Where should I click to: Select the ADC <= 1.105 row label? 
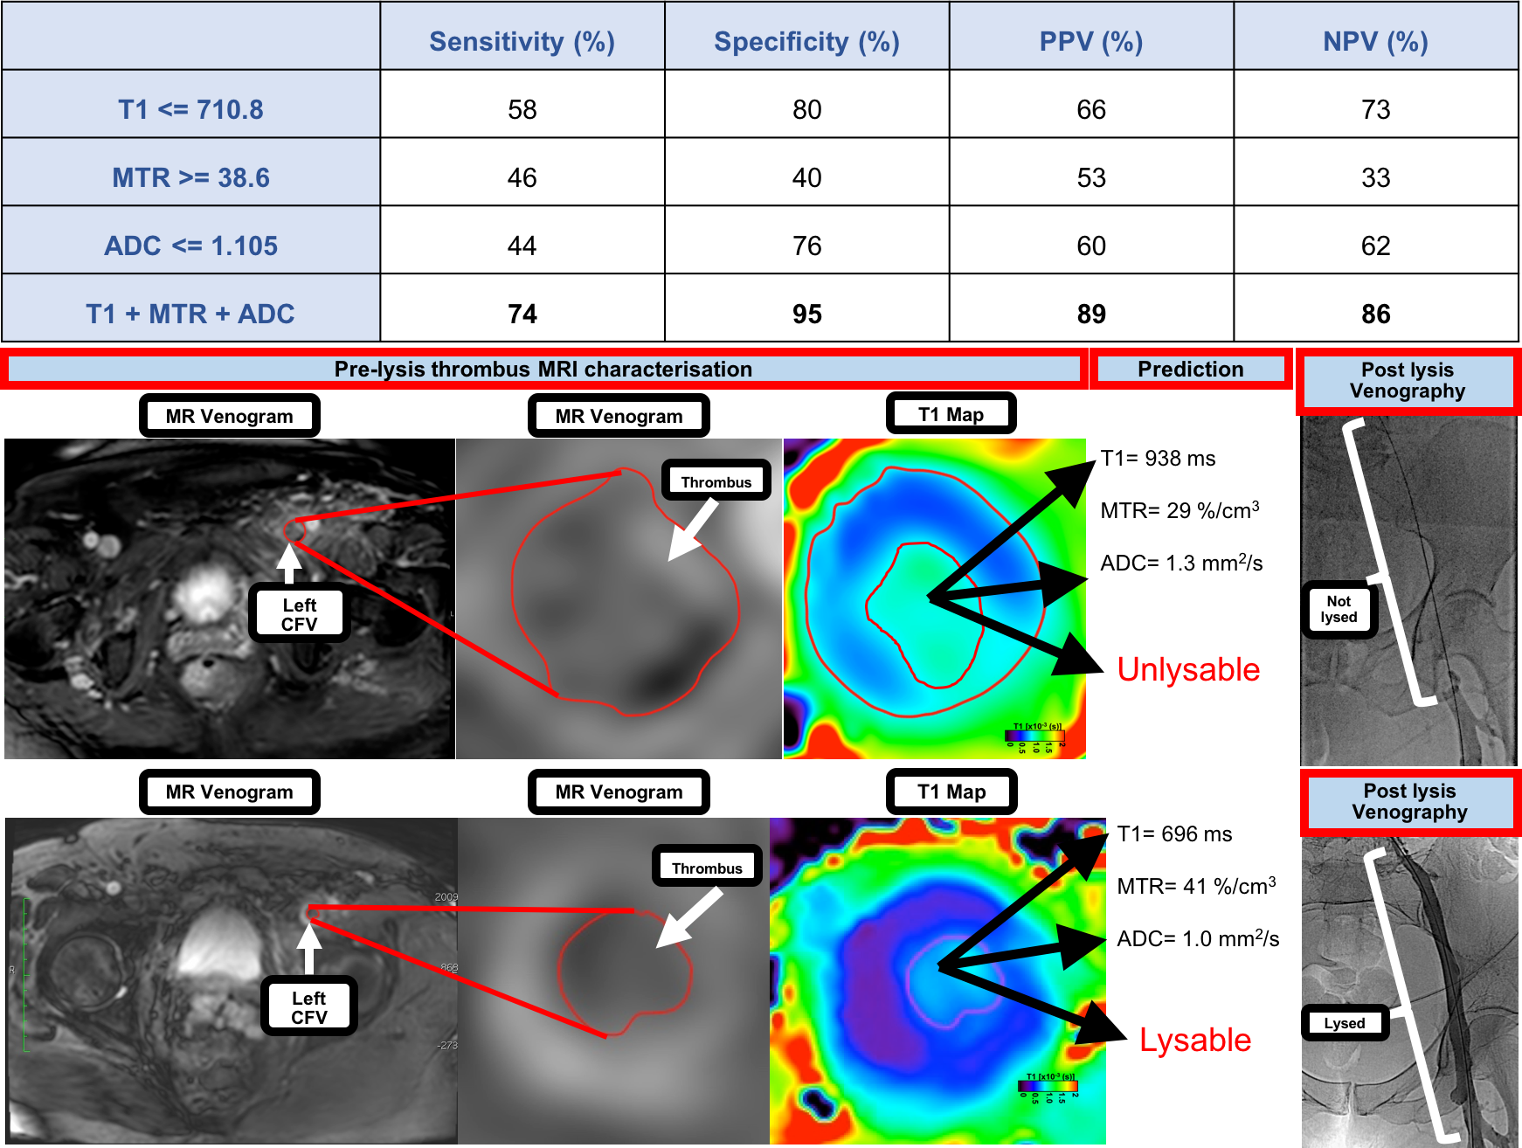pyautogui.click(x=190, y=246)
